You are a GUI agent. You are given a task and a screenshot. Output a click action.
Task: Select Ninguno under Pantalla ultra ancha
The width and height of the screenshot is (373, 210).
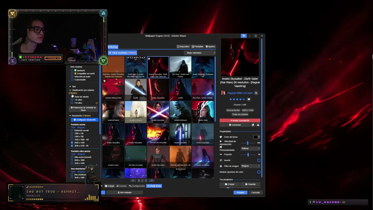coord(81,154)
